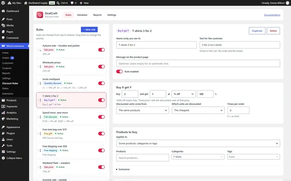Click the DealCraft logo icon

pos(40,15)
